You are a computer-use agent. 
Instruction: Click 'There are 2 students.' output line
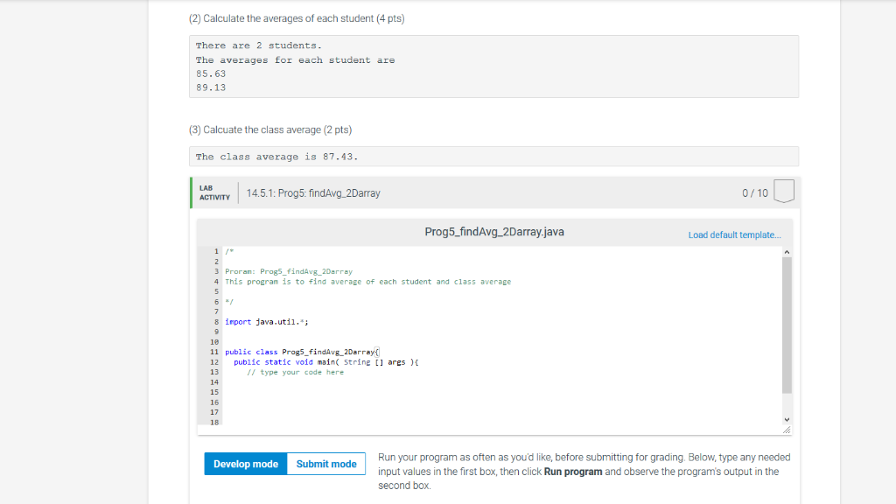click(259, 45)
